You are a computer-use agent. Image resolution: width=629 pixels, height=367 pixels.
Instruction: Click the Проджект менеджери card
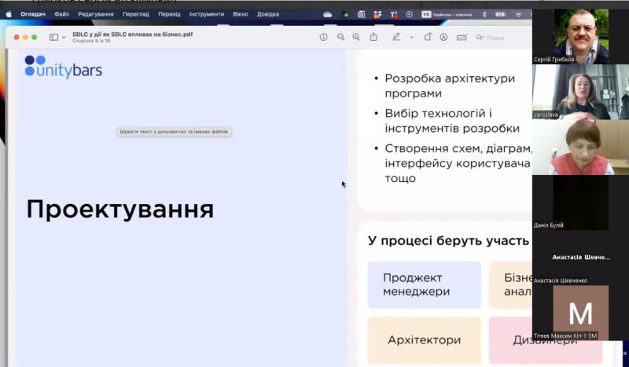click(424, 285)
